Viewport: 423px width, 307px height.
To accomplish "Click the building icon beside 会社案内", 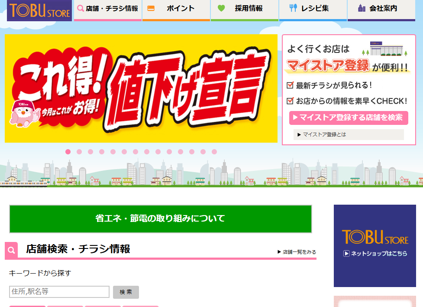I will point(362,8).
